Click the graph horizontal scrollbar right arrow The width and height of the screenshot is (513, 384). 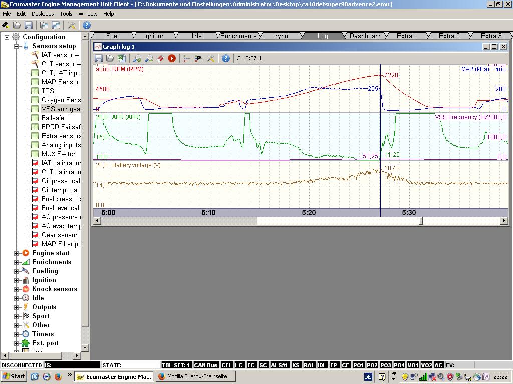[x=504, y=220]
